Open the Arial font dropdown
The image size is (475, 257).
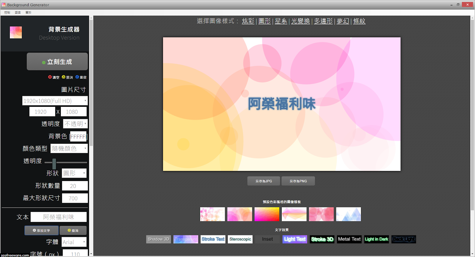pos(74,242)
